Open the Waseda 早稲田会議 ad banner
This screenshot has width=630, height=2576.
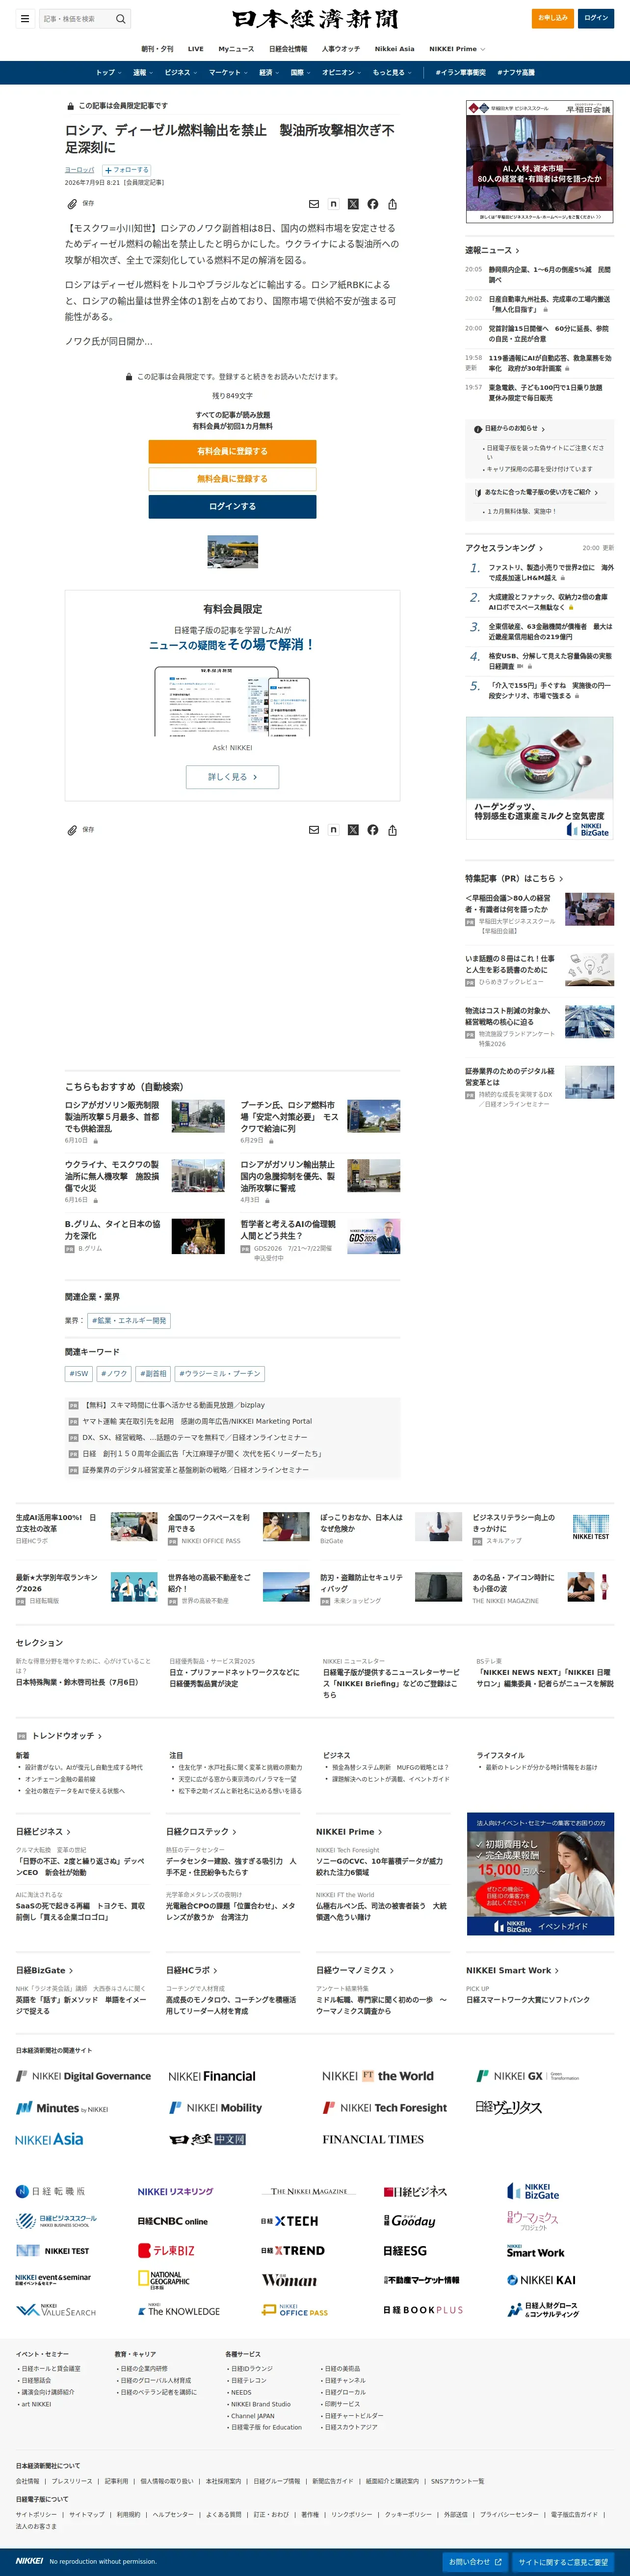[540, 162]
